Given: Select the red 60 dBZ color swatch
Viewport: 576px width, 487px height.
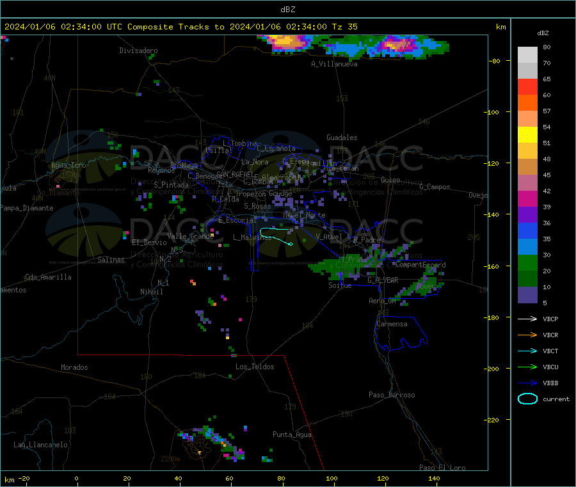Looking at the screenshot, I should point(527,86).
